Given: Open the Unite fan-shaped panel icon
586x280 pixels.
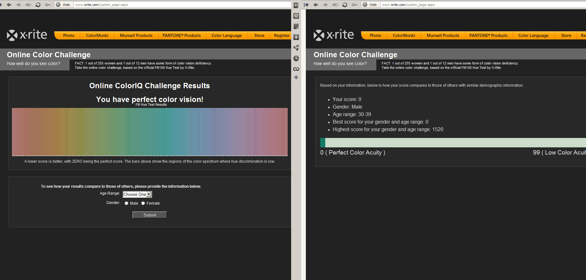Looking at the screenshot, I should coord(296,48).
